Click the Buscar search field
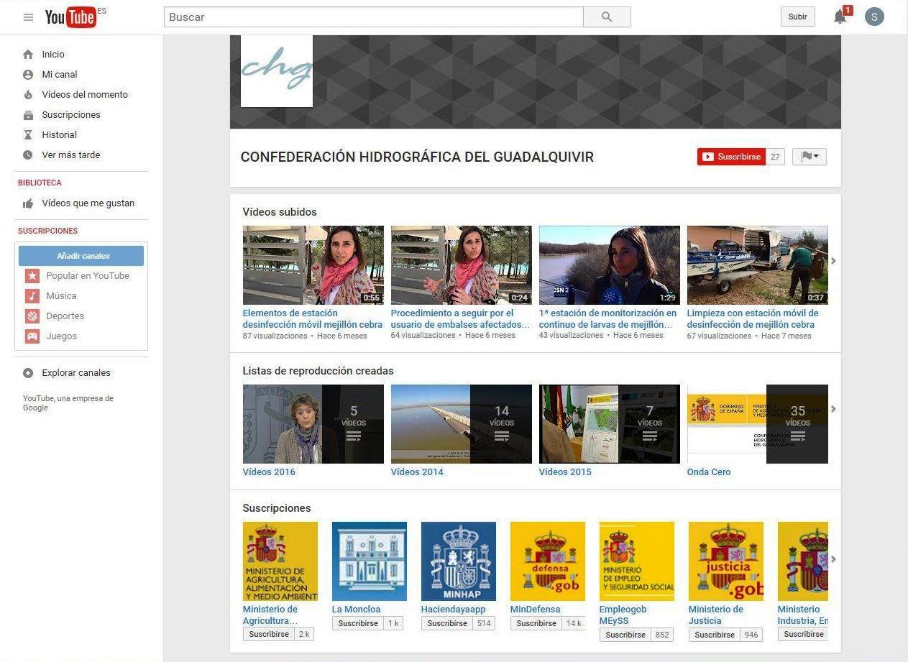Image resolution: width=908 pixels, height=662 pixels. click(x=374, y=17)
